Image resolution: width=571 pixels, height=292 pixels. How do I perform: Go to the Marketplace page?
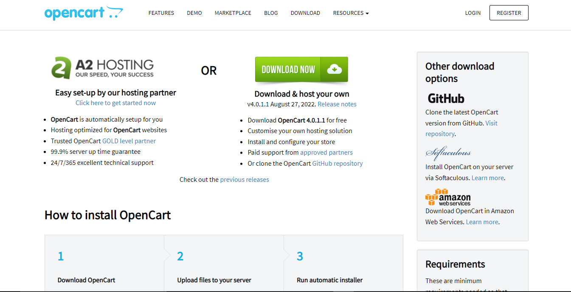point(233,13)
